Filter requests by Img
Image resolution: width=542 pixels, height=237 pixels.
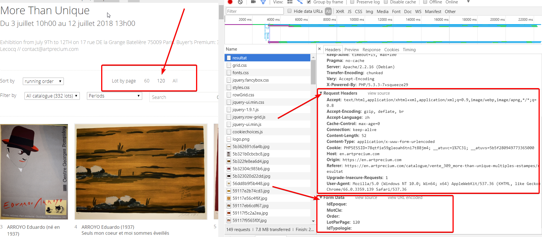(369, 12)
